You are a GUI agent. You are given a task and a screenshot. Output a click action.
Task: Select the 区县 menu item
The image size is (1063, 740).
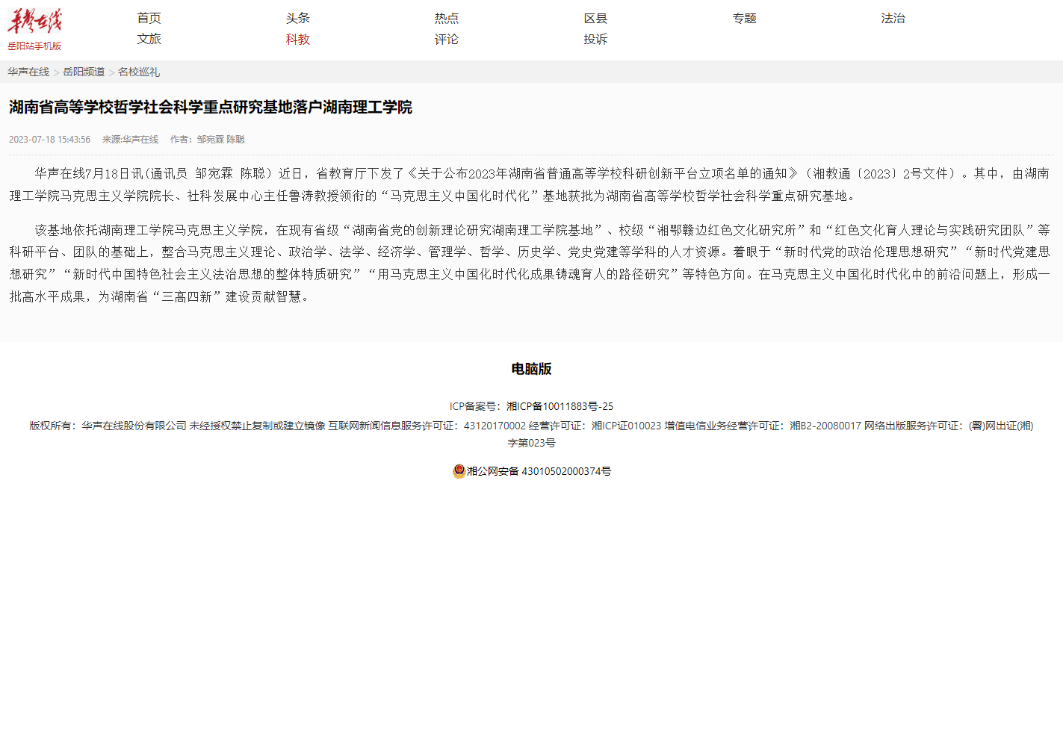point(595,18)
